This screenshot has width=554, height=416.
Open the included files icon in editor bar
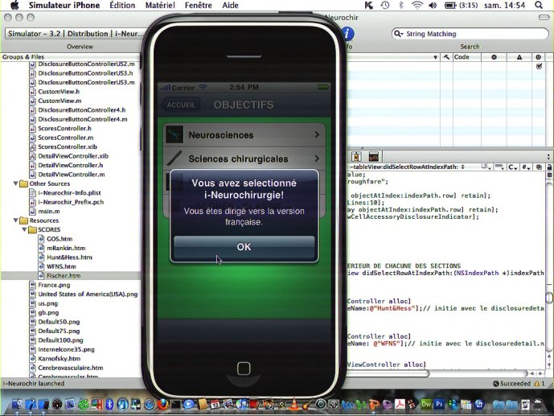coord(539,167)
